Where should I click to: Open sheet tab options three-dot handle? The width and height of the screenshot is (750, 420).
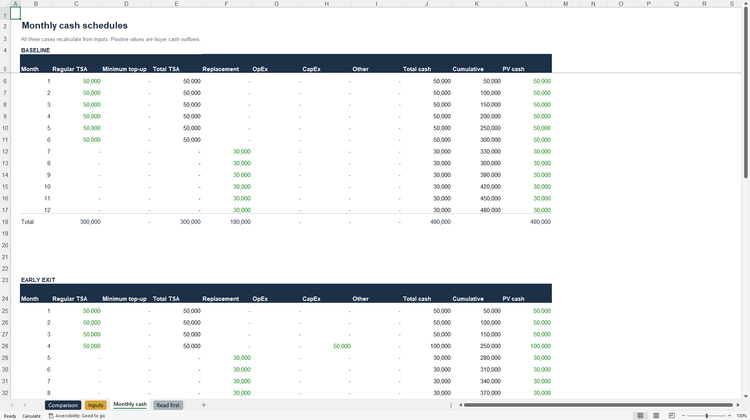point(451,406)
